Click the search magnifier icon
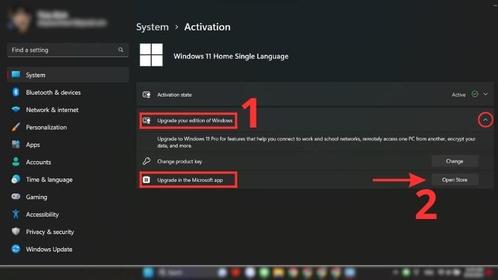This screenshot has height=280, width=498. click(x=121, y=50)
